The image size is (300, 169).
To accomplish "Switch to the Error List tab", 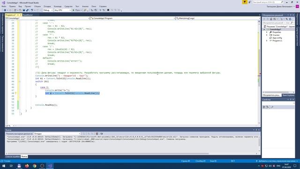I will pyautogui.click(x=13, y=156).
